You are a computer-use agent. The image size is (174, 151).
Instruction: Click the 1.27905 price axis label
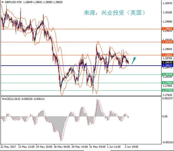(x=167, y=86)
